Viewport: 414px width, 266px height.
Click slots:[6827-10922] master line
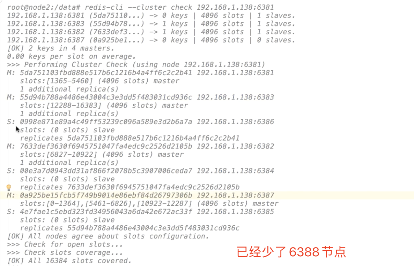point(102,154)
